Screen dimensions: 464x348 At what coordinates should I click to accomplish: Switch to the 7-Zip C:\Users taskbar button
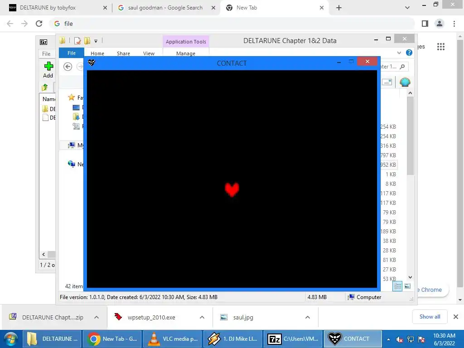pyautogui.click(x=293, y=339)
